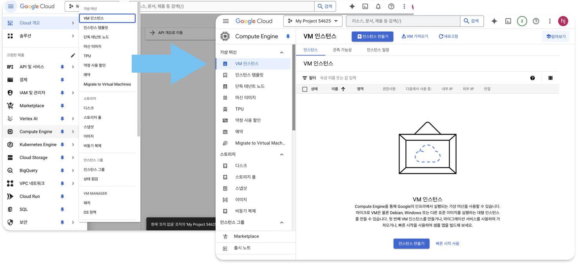Click the Cloud Storage icon in left menu
The width and height of the screenshot is (577, 264).
coord(10,158)
